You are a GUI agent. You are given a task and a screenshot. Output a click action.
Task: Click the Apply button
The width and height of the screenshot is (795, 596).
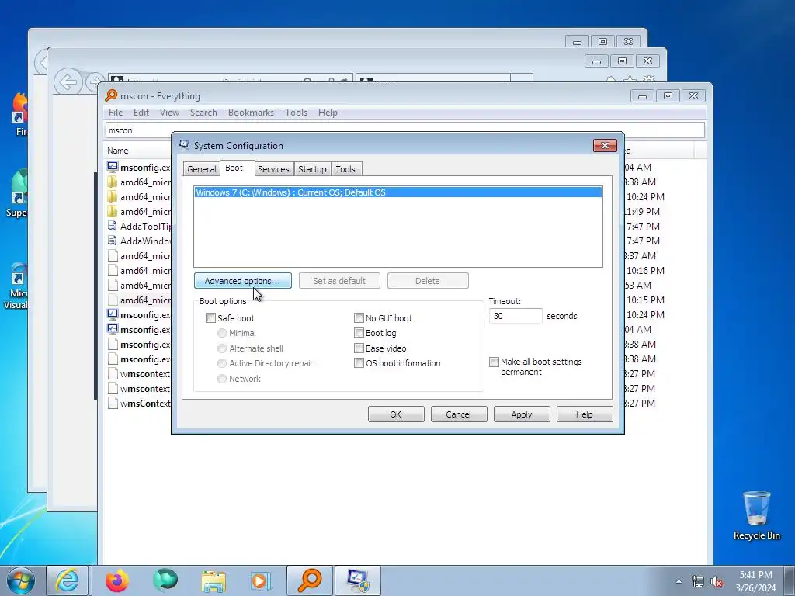point(522,414)
